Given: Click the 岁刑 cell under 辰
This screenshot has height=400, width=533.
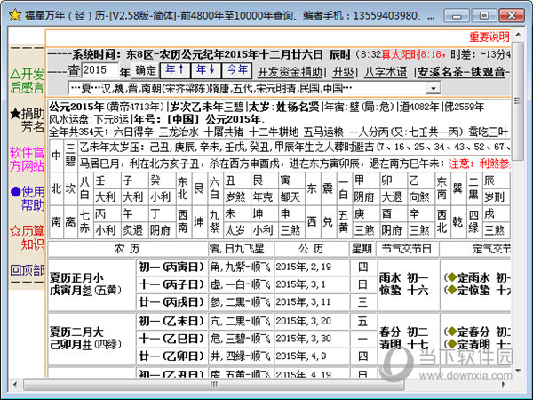Looking at the screenshot, I should click(x=496, y=197).
